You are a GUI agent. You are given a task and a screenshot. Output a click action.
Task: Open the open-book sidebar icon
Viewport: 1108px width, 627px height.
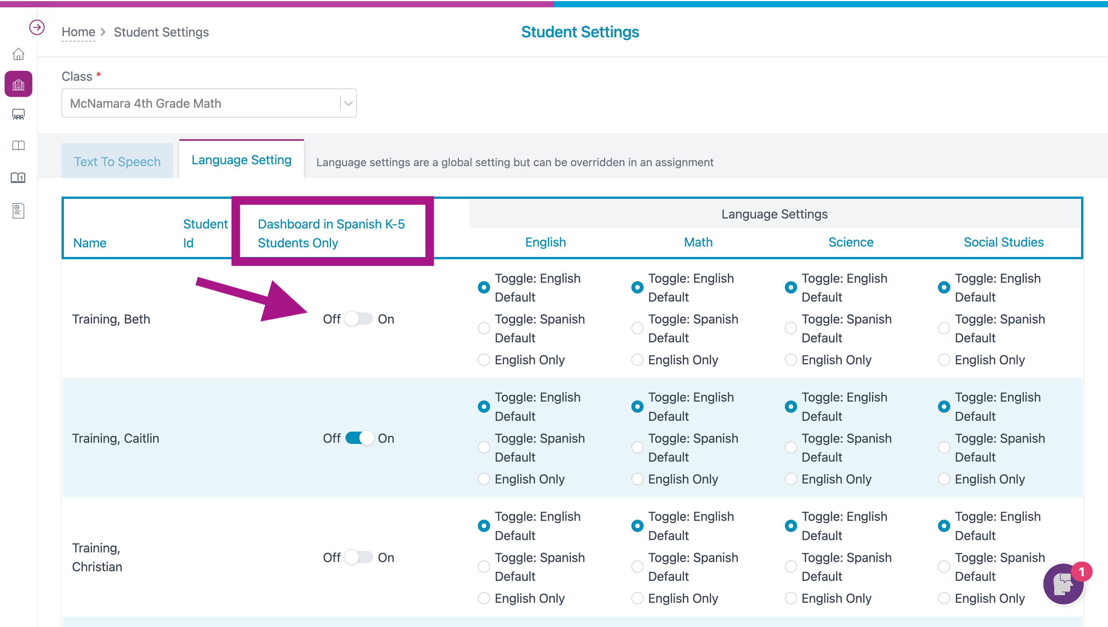click(18, 145)
